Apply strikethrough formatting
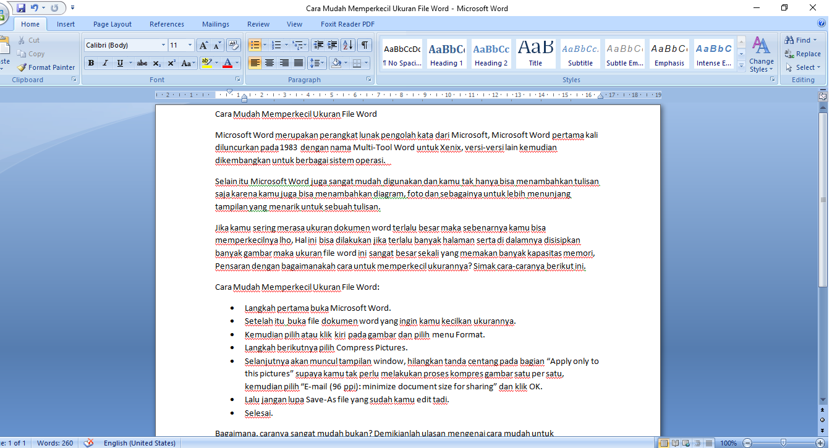Image resolution: width=832 pixels, height=448 pixels. click(142, 63)
